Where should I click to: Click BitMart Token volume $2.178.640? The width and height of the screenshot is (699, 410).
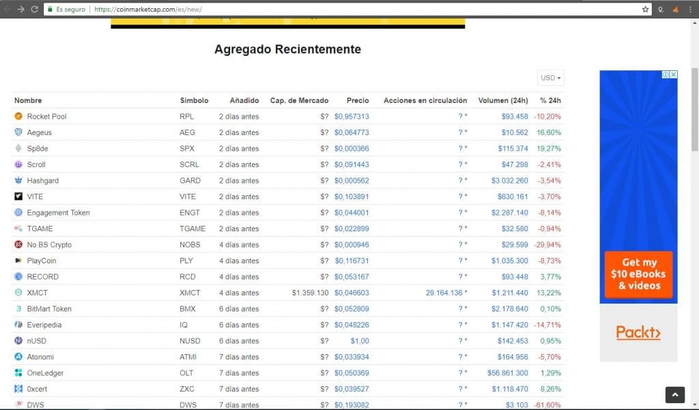click(509, 309)
